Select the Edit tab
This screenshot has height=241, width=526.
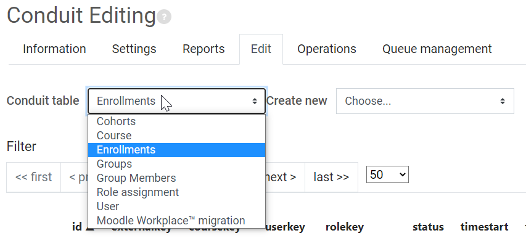point(261,49)
